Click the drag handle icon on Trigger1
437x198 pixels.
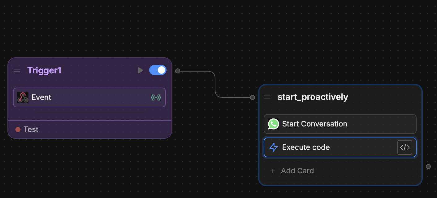tap(17, 70)
